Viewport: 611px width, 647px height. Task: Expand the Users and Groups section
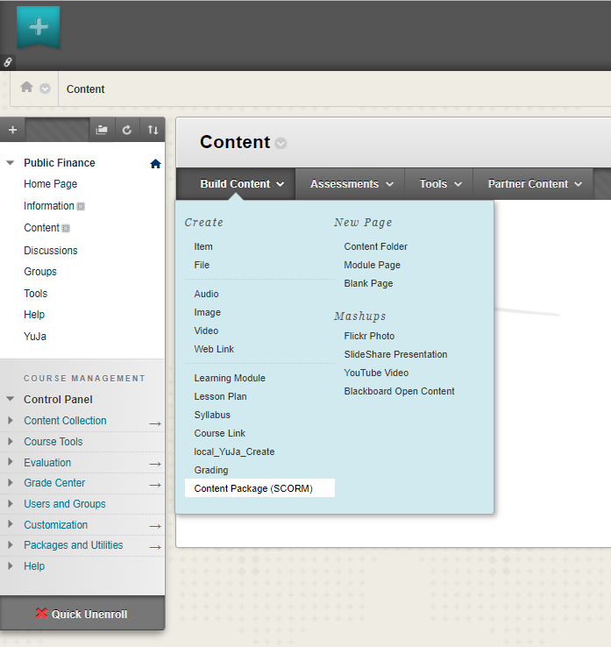click(x=11, y=503)
